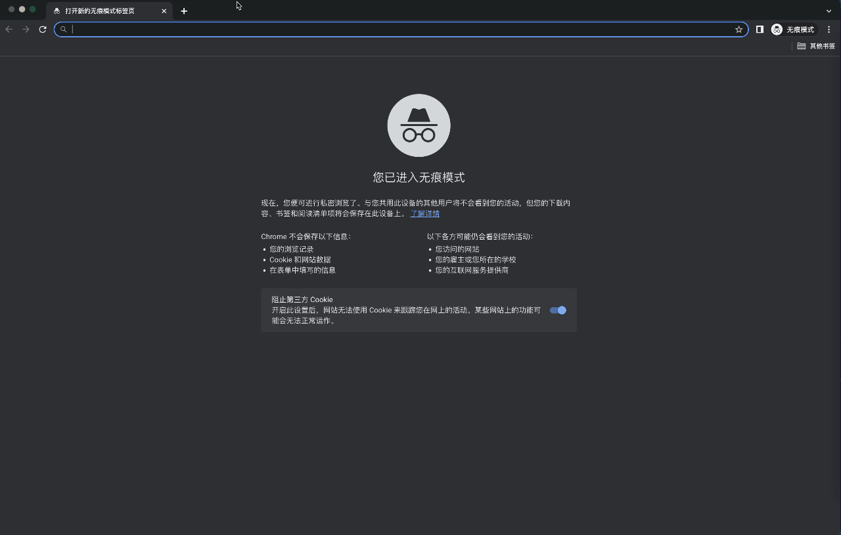Click the forward navigation arrow
The height and width of the screenshot is (535, 841).
tap(25, 29)
